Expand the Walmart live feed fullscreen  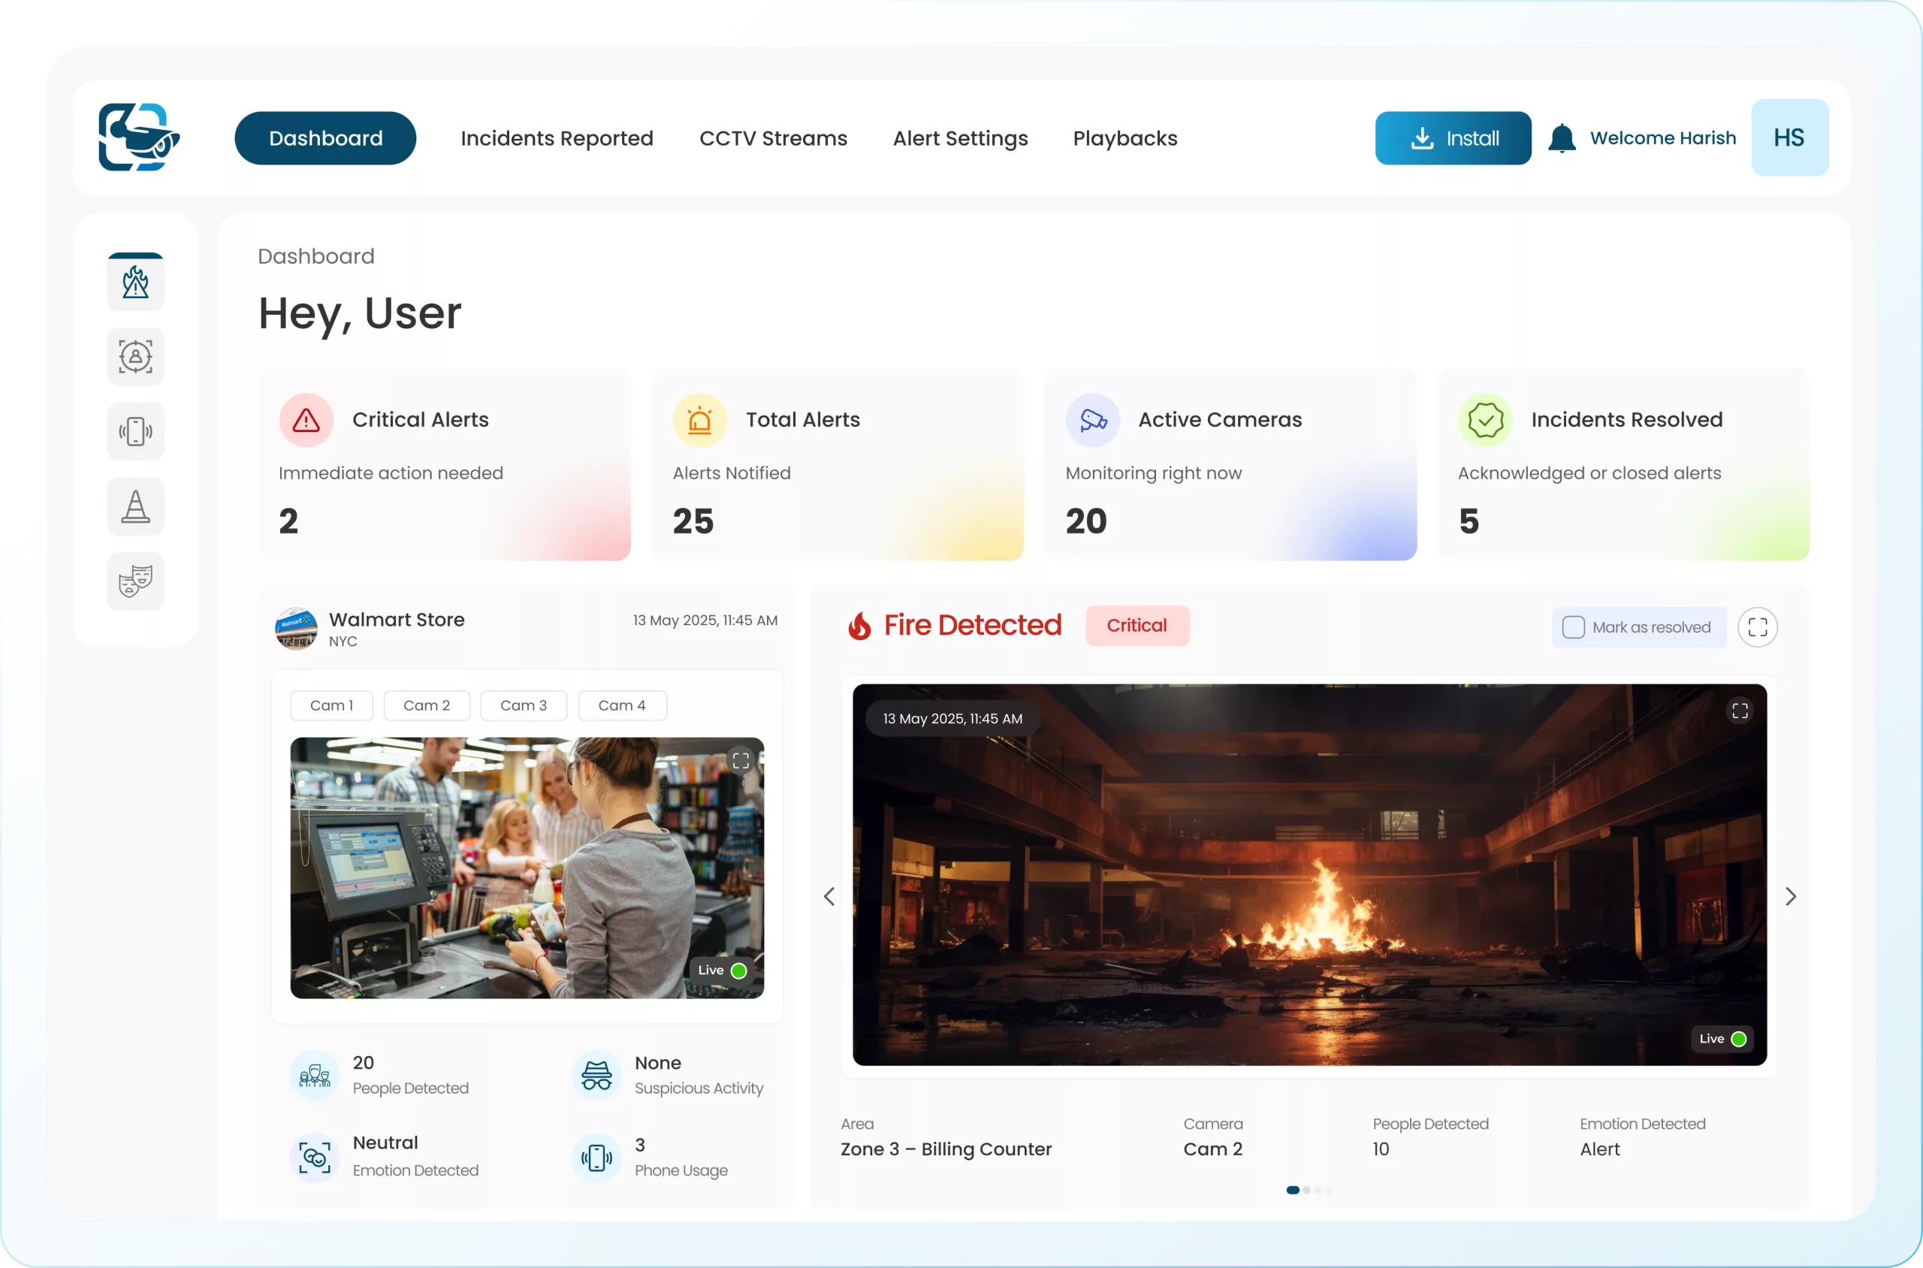coord(740,760)
